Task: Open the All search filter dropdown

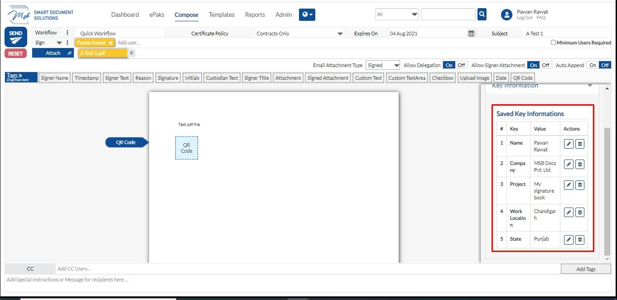Action: click(397, 15)
